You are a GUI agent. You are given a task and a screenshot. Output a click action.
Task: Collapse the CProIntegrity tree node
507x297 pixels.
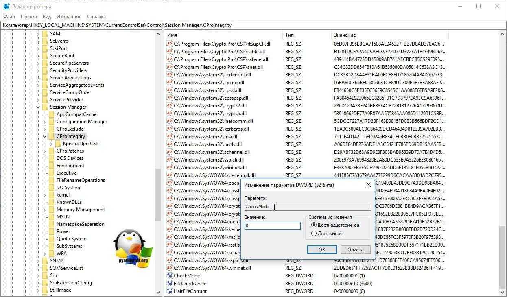pos(45,136)
